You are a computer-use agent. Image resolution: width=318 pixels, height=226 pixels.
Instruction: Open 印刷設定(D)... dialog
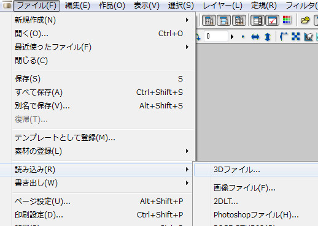102,215
